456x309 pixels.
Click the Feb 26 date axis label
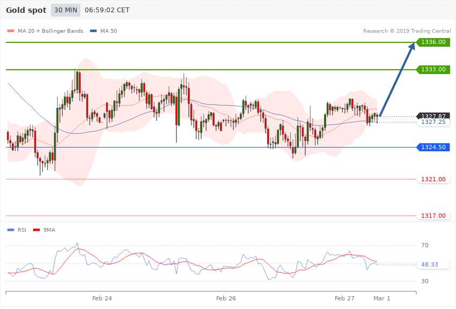point(226,298)
